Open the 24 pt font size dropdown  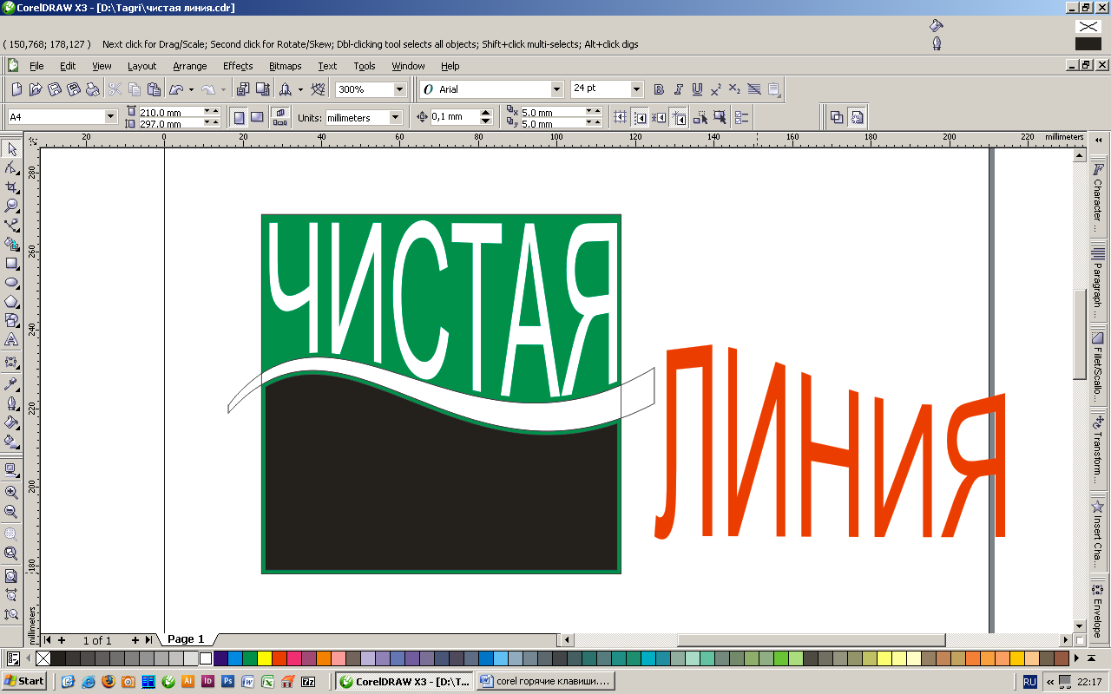(x=636, y=89)
